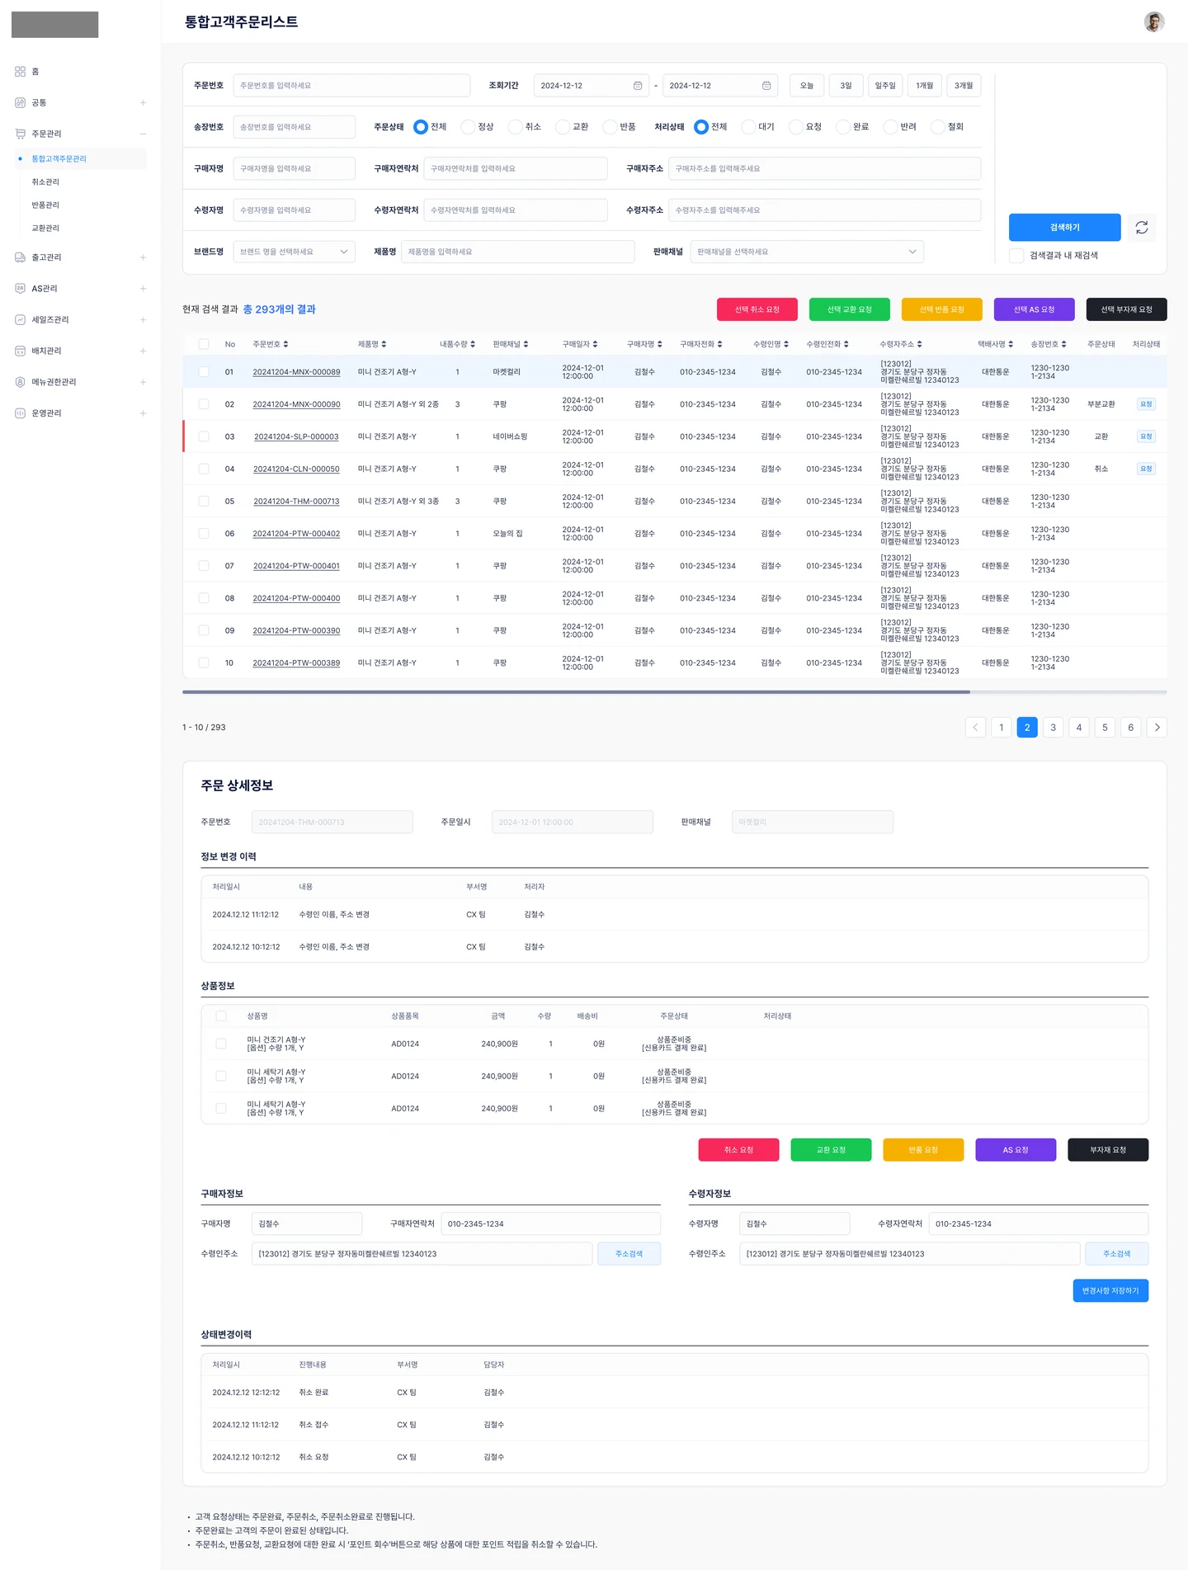The width and height of the screenshot is (1188, 1570).
Task: Go to the next page arrow
Action: point(1157,728)
